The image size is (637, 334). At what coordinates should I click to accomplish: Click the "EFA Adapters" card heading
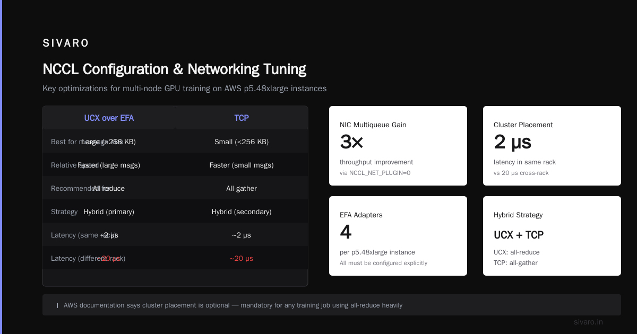[x=361, y=215]
